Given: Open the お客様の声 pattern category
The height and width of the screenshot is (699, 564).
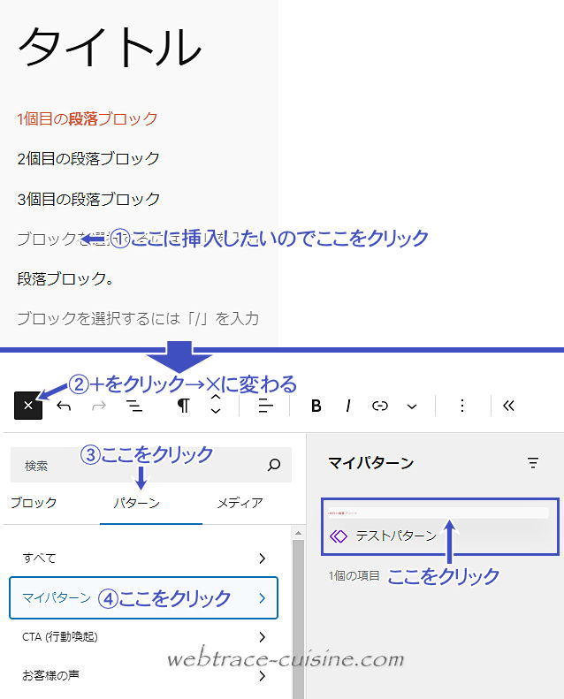Looking at the screenshot, I should 143,676.
